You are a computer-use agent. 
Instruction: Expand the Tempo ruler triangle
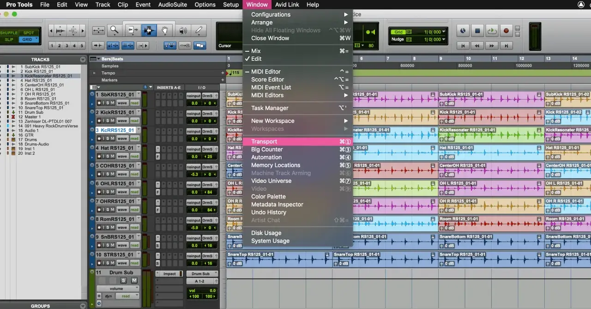pyautogui.click(x=95, y=73)
